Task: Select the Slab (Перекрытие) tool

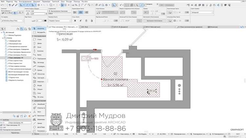Action: pos(39,59)
